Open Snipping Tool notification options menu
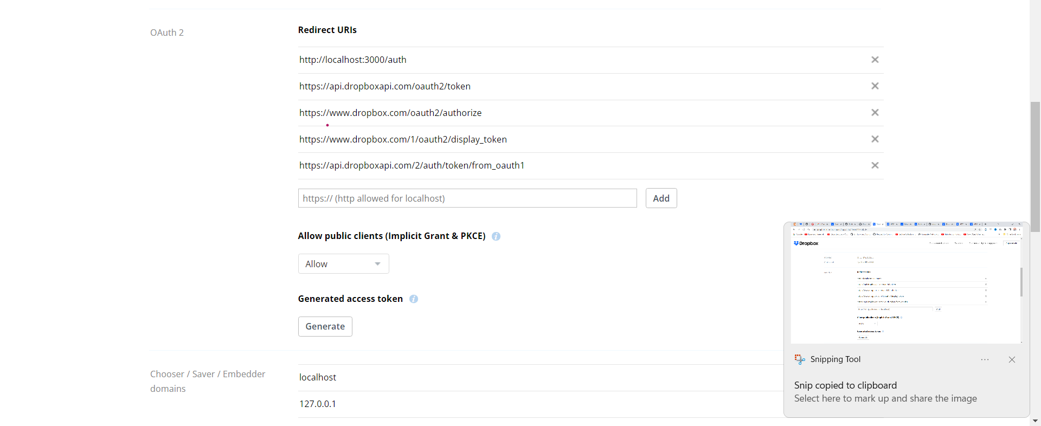 pos(985,360)
